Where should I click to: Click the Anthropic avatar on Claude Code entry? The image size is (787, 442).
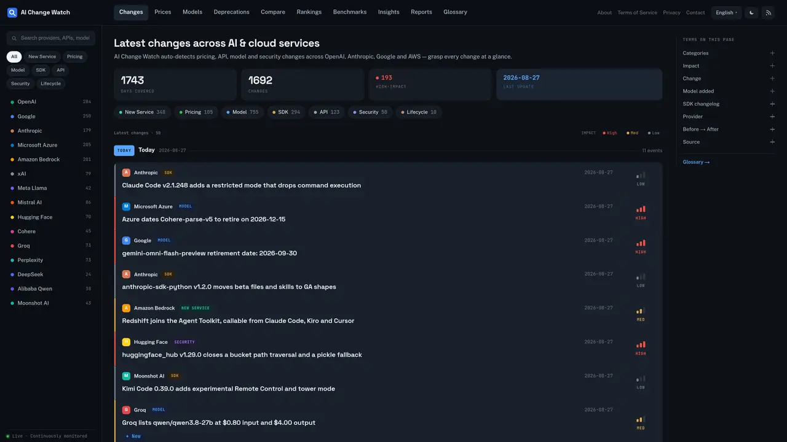pos(126,173)
